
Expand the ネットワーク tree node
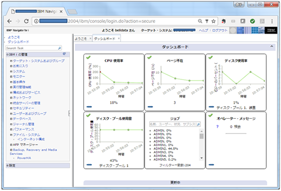coord(11,98)
